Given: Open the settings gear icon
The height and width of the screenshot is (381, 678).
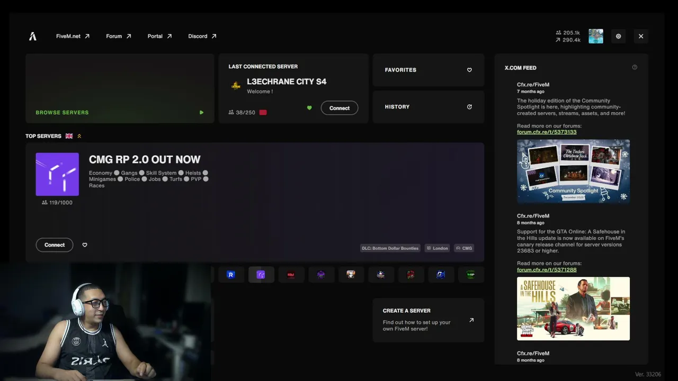Looking at the screenshot, I should click(618, 36).
